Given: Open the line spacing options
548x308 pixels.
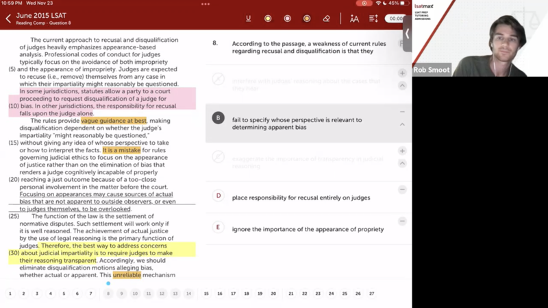Looking at the screenshot, I should click(373, 19).
